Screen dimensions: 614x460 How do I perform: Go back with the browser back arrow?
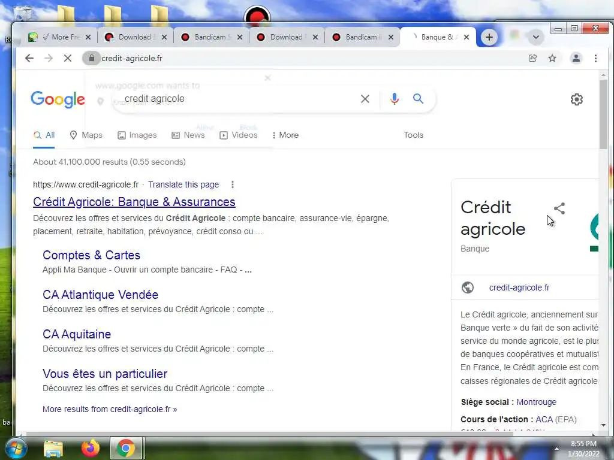[29, 58]
